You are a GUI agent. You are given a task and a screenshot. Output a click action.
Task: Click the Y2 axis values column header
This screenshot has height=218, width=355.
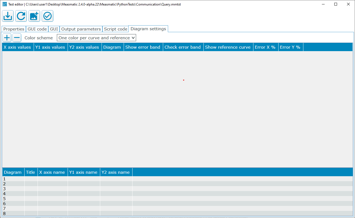click(x=85, y=47)
